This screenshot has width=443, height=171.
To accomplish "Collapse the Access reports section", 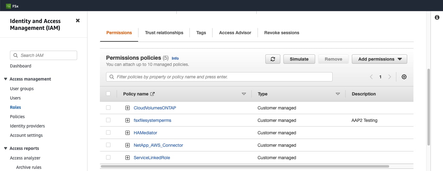I will (6, 148).
